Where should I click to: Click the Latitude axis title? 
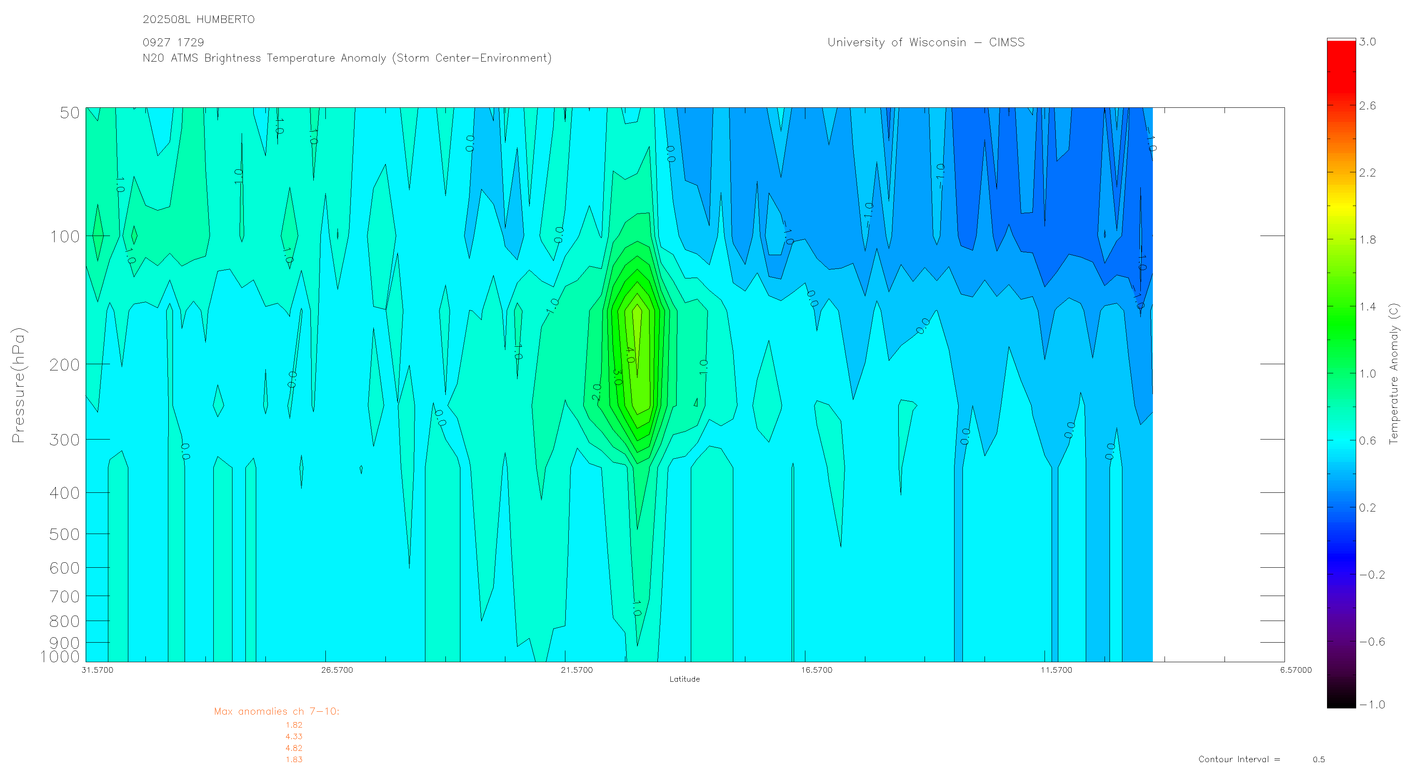pyautogui.click(x=684, y=679)
